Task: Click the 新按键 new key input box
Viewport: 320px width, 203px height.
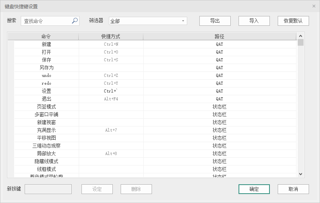Action: 48,189
